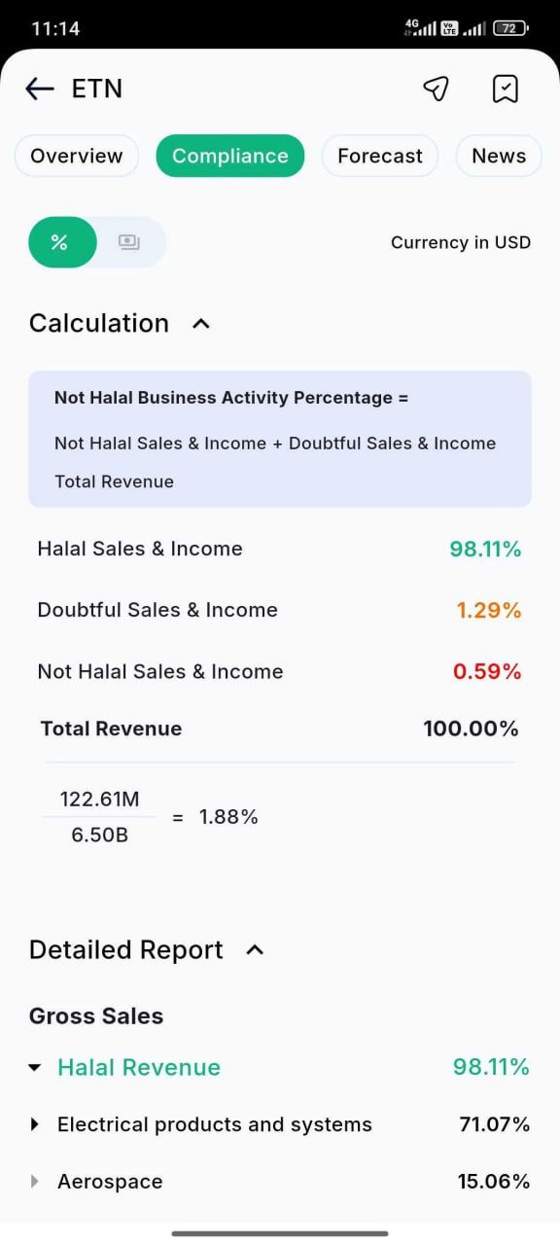The image size is (560, 1245).
Task: Tap the Halal Revenue green label
Action: coord(139,1067)
